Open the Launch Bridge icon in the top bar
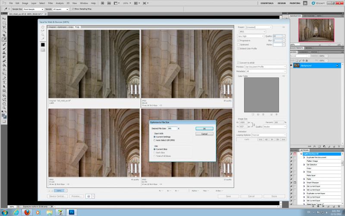This screenshot has height=216, width=345. pyautogui.click(x=103, y=3)
